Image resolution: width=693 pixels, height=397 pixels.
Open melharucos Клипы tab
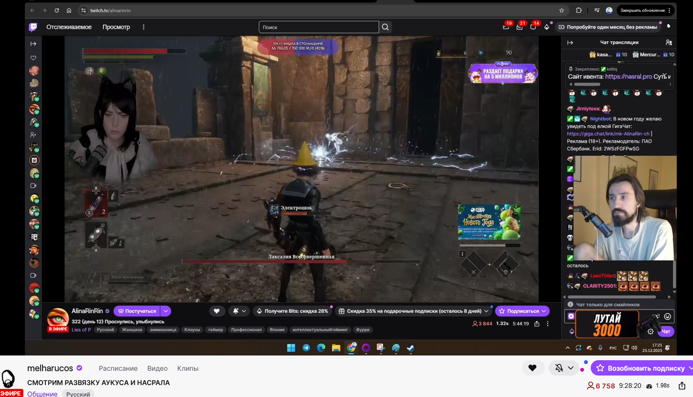(x=188, y=368)
